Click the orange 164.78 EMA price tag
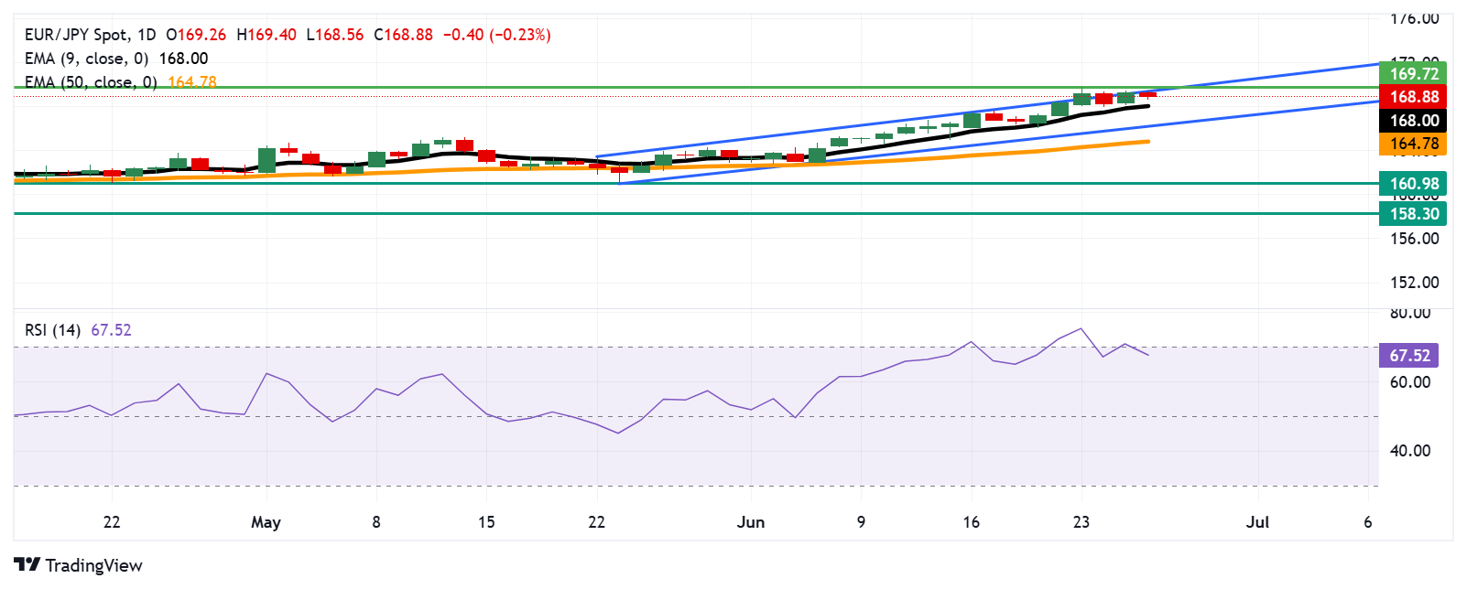1467x589 pixels. point(1414,144)
